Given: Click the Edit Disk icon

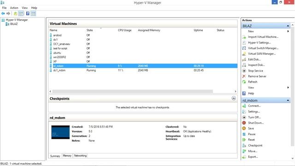Looking at the screenshot, I should pos(244,59).
